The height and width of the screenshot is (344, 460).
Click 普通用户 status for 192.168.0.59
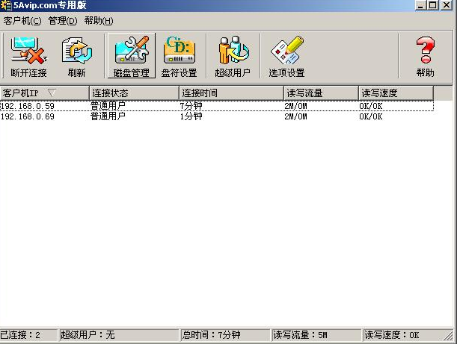coord(108,106)
